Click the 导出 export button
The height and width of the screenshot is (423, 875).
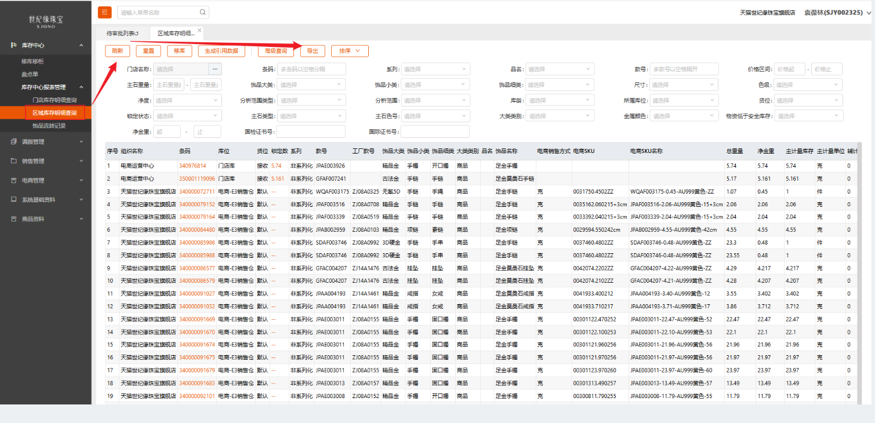click(x=313, y=51)
